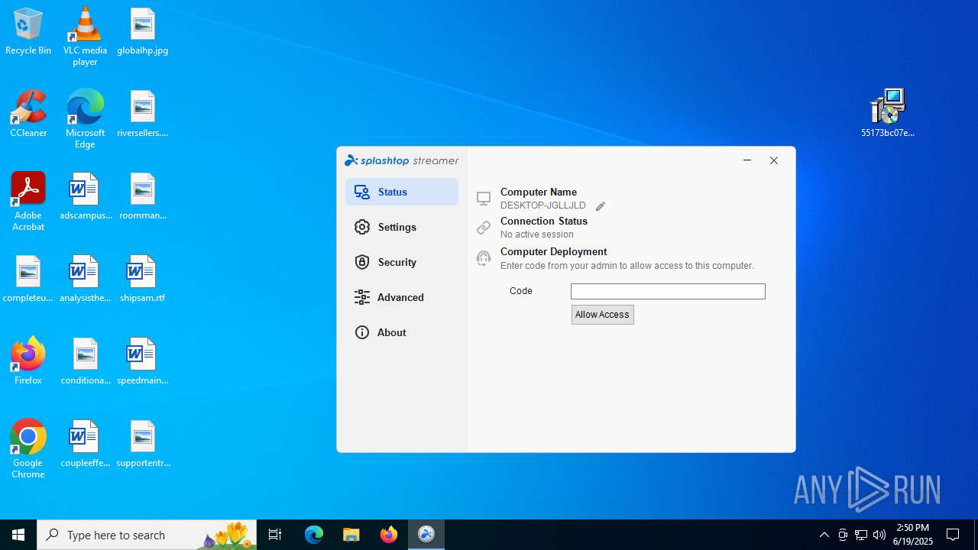Launch Microsoft Edge from the taskbar
Screen dimensions: 978x550
(314, 535)
